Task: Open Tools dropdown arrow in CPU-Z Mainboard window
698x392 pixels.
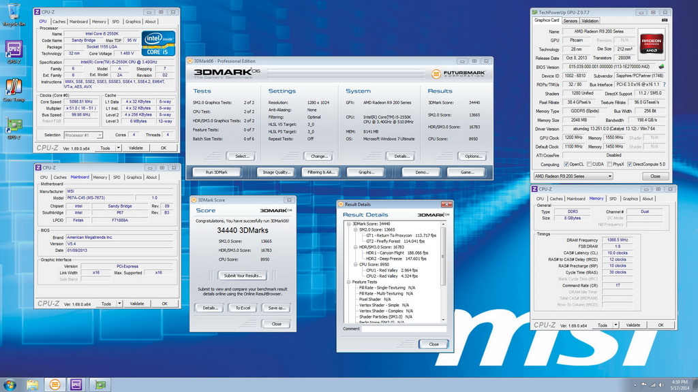Action: pos(119,304)
